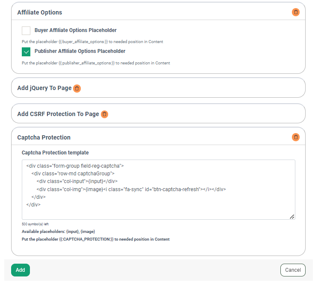
Task: Enable Buyer Affiliate Options Placeholder checkbox
Action: click(26, 31)
